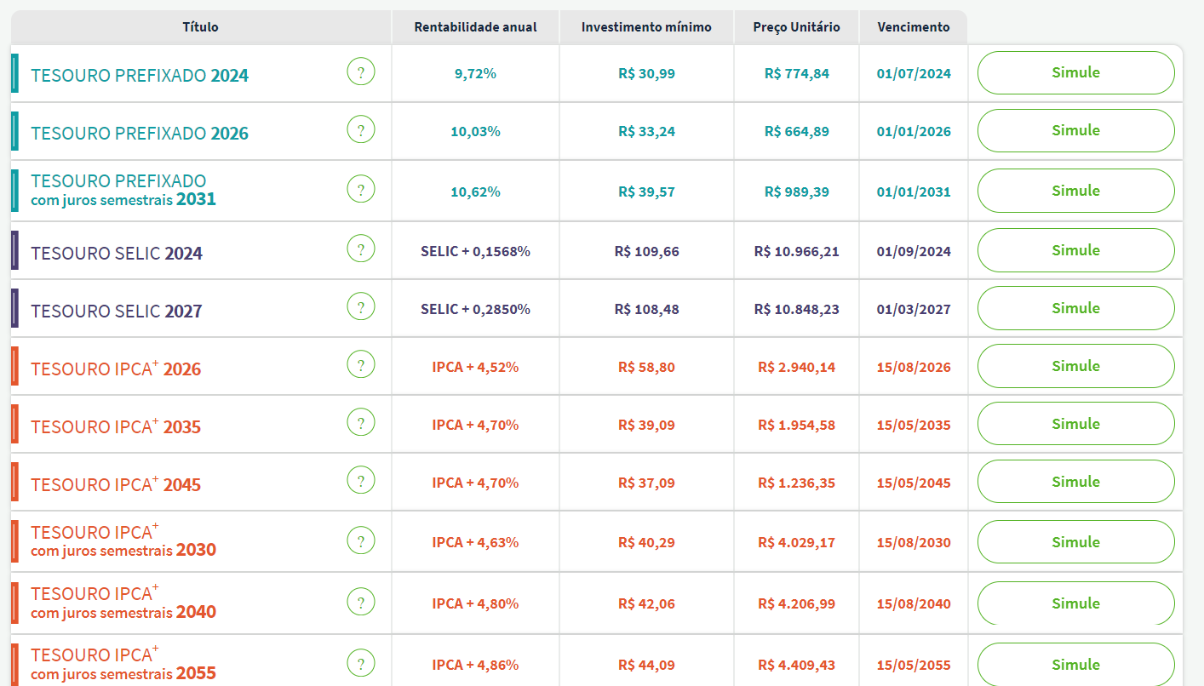The width and height of the screenshot is (1204, 686).
Task: Simulate the Tesouro Selic 2027 bond
Action: tap(1075, 308)
